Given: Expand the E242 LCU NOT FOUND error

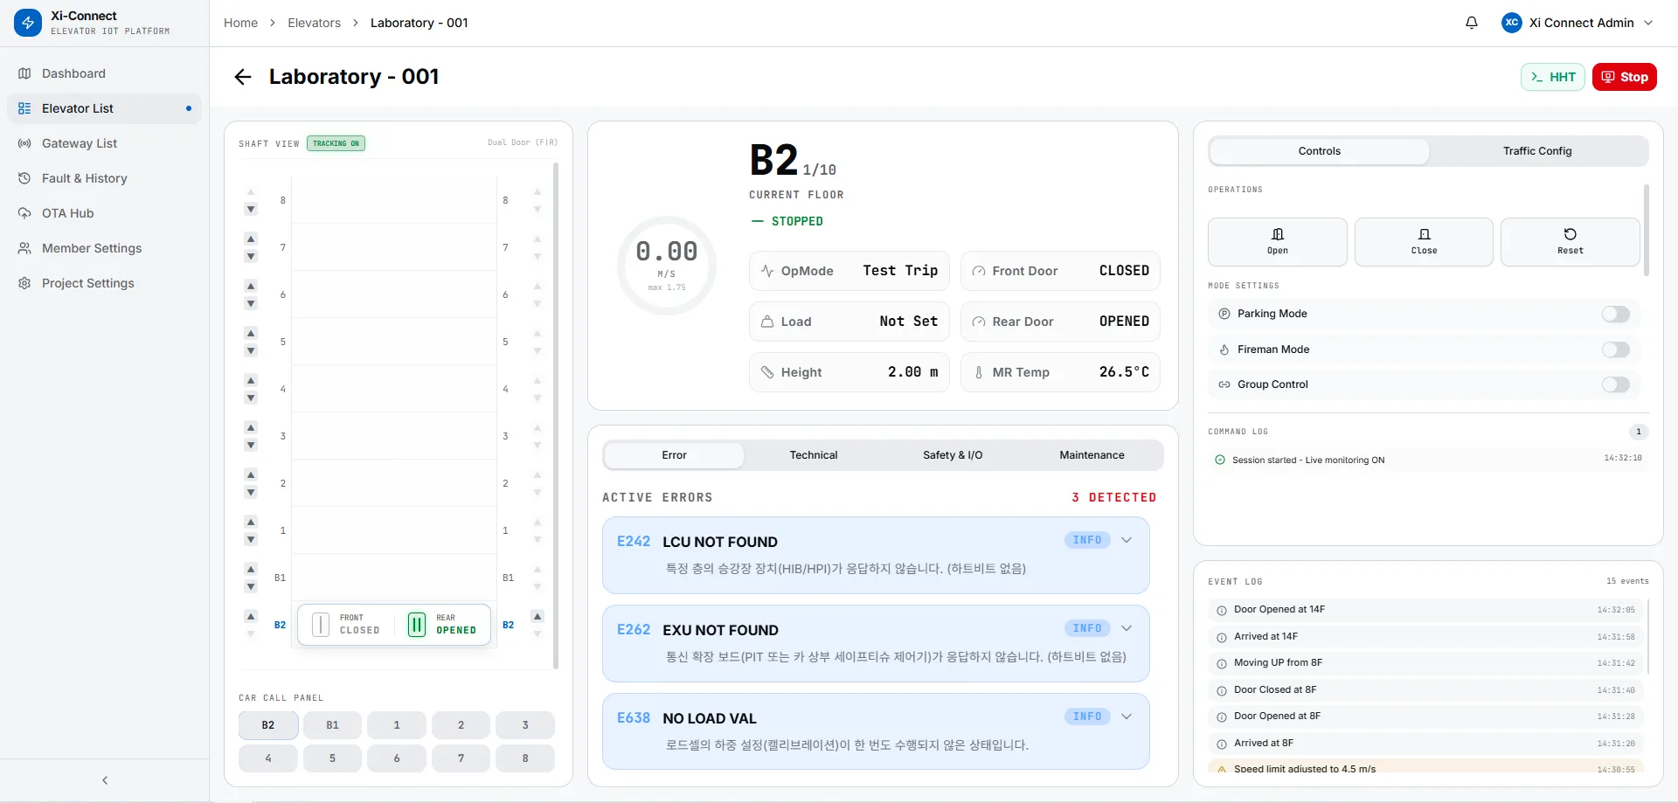Looking at the screenshot, I should tap(1127, 540).
